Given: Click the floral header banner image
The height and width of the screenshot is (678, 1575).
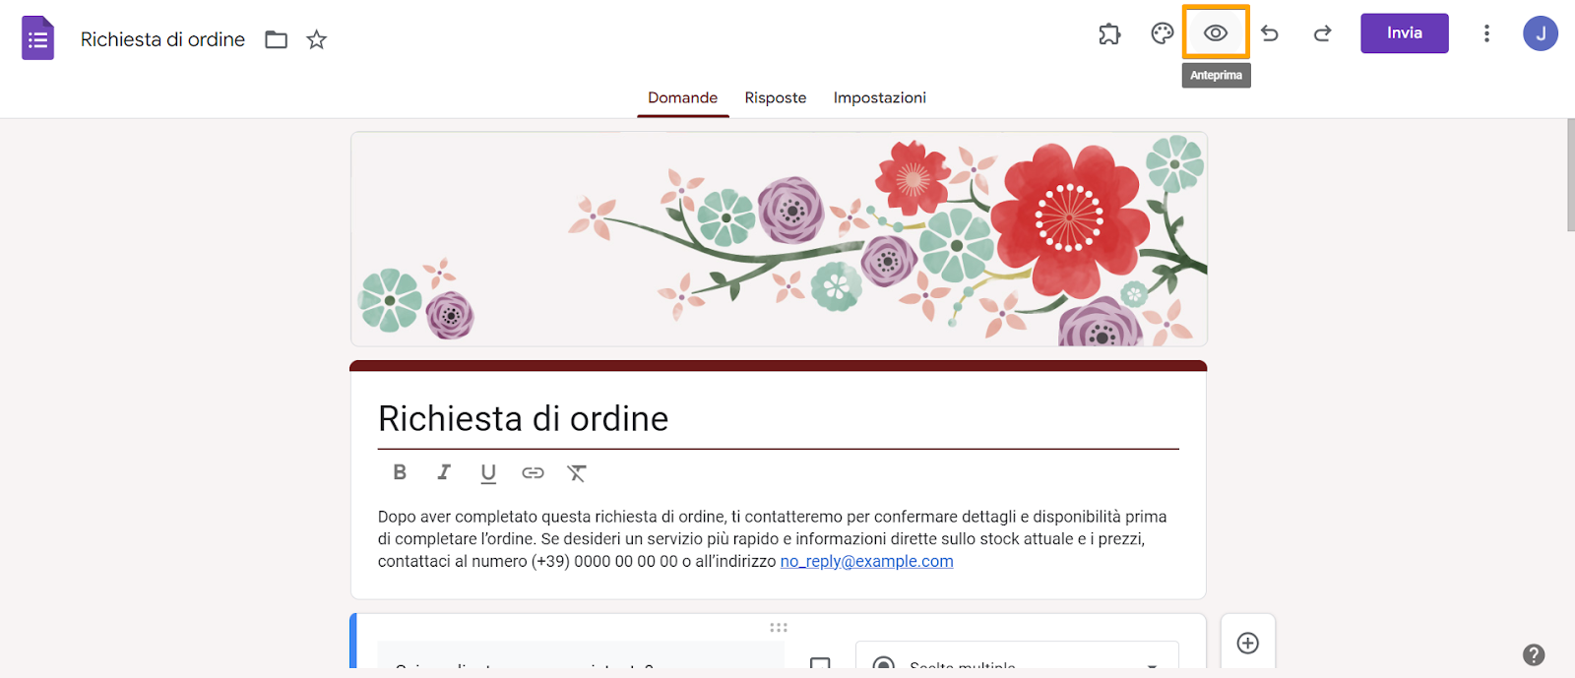Looking at the screenshot, I should click(x=779, y=239).
